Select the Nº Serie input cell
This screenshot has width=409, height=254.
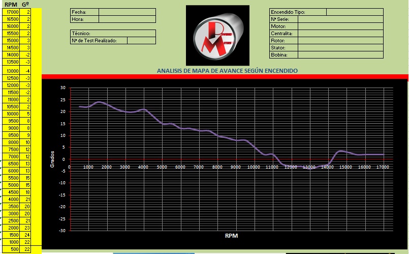coord(340,19)
